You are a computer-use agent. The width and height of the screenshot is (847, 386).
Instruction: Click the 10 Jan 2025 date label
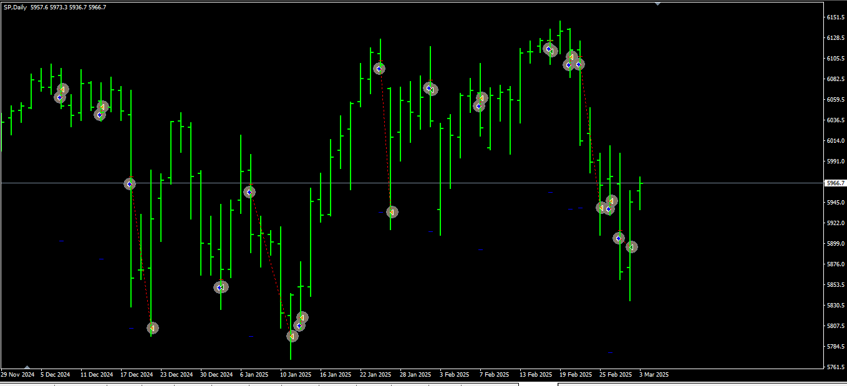tap(296, 375)
